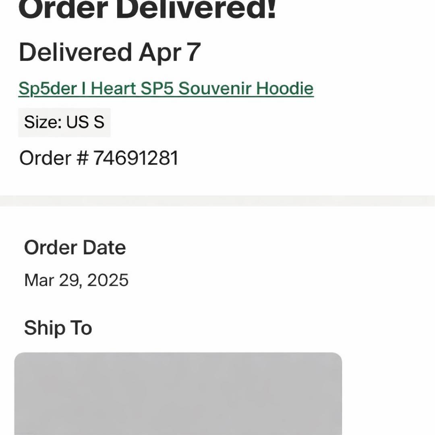Click the Apr 7 delivery date

tap(169, 52)
